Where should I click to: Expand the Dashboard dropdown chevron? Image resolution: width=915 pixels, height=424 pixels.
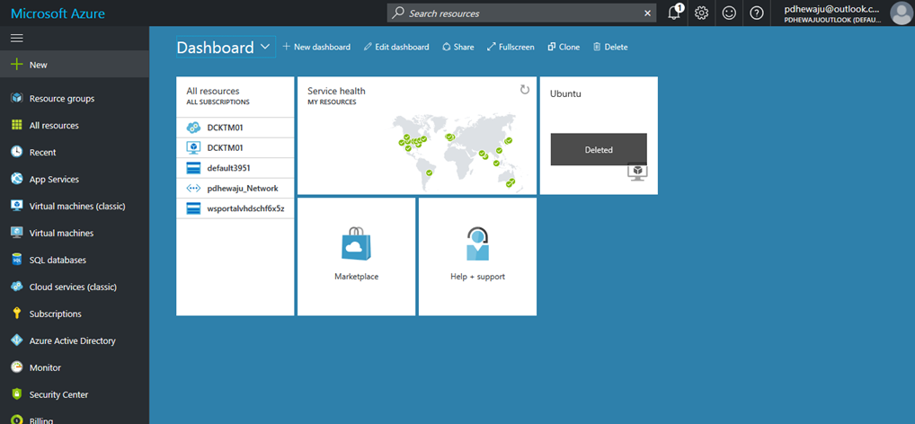pyautogui.click(x=265, y=46)
